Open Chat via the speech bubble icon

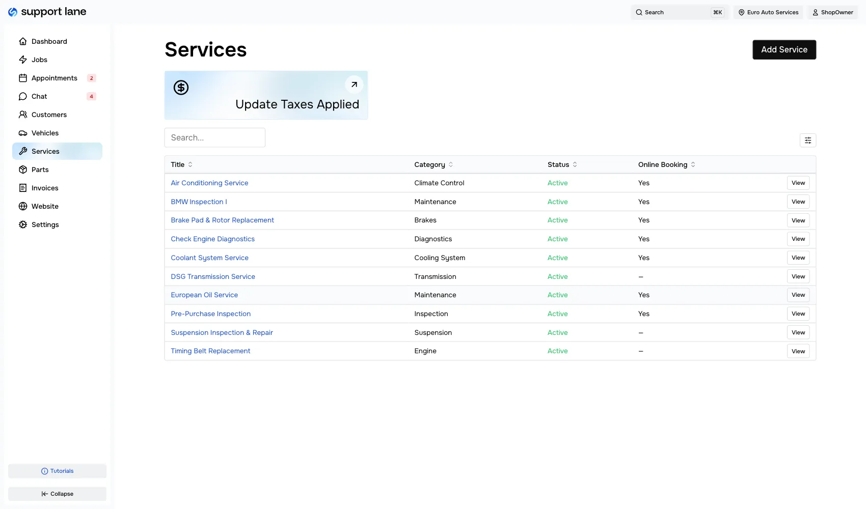(x=23, y=96)
